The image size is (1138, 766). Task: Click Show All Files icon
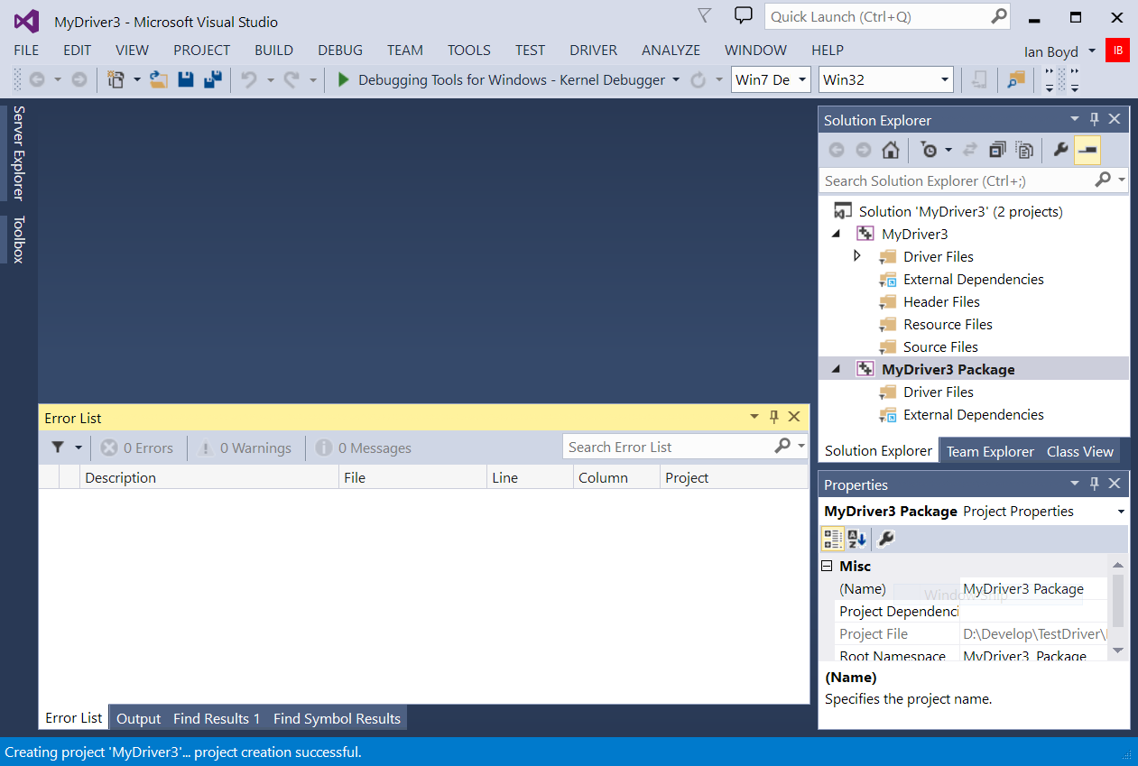[1023, 150]
